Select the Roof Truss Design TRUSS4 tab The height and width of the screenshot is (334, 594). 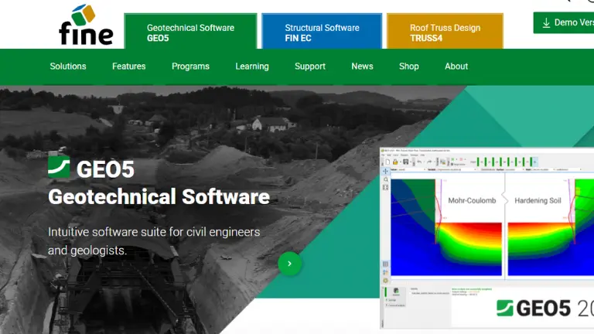click(x=445, y=32)
